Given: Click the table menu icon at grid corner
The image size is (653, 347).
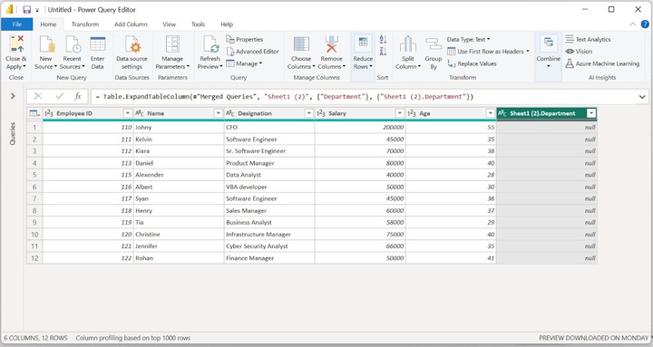Looking at the screenshot, I should click(x=34, y=113).
